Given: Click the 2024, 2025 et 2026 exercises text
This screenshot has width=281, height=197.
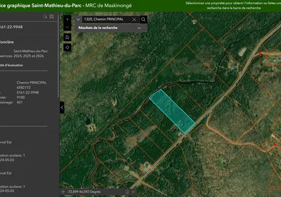Looking at the screenshot, I should (29, 56).
